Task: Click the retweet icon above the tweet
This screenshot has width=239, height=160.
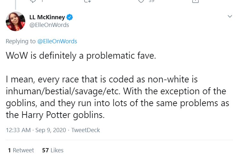Action: click(x=87, y=1)
